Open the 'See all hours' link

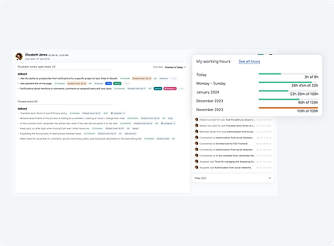coord(249,61)
